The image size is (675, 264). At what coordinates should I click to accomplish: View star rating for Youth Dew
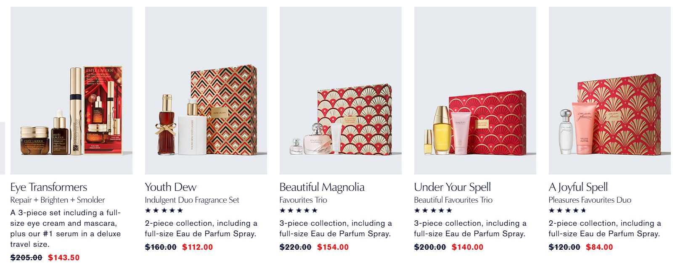click(x=164, y=210)
